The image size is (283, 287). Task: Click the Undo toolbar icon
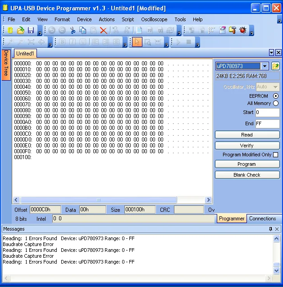click(52, 30)
